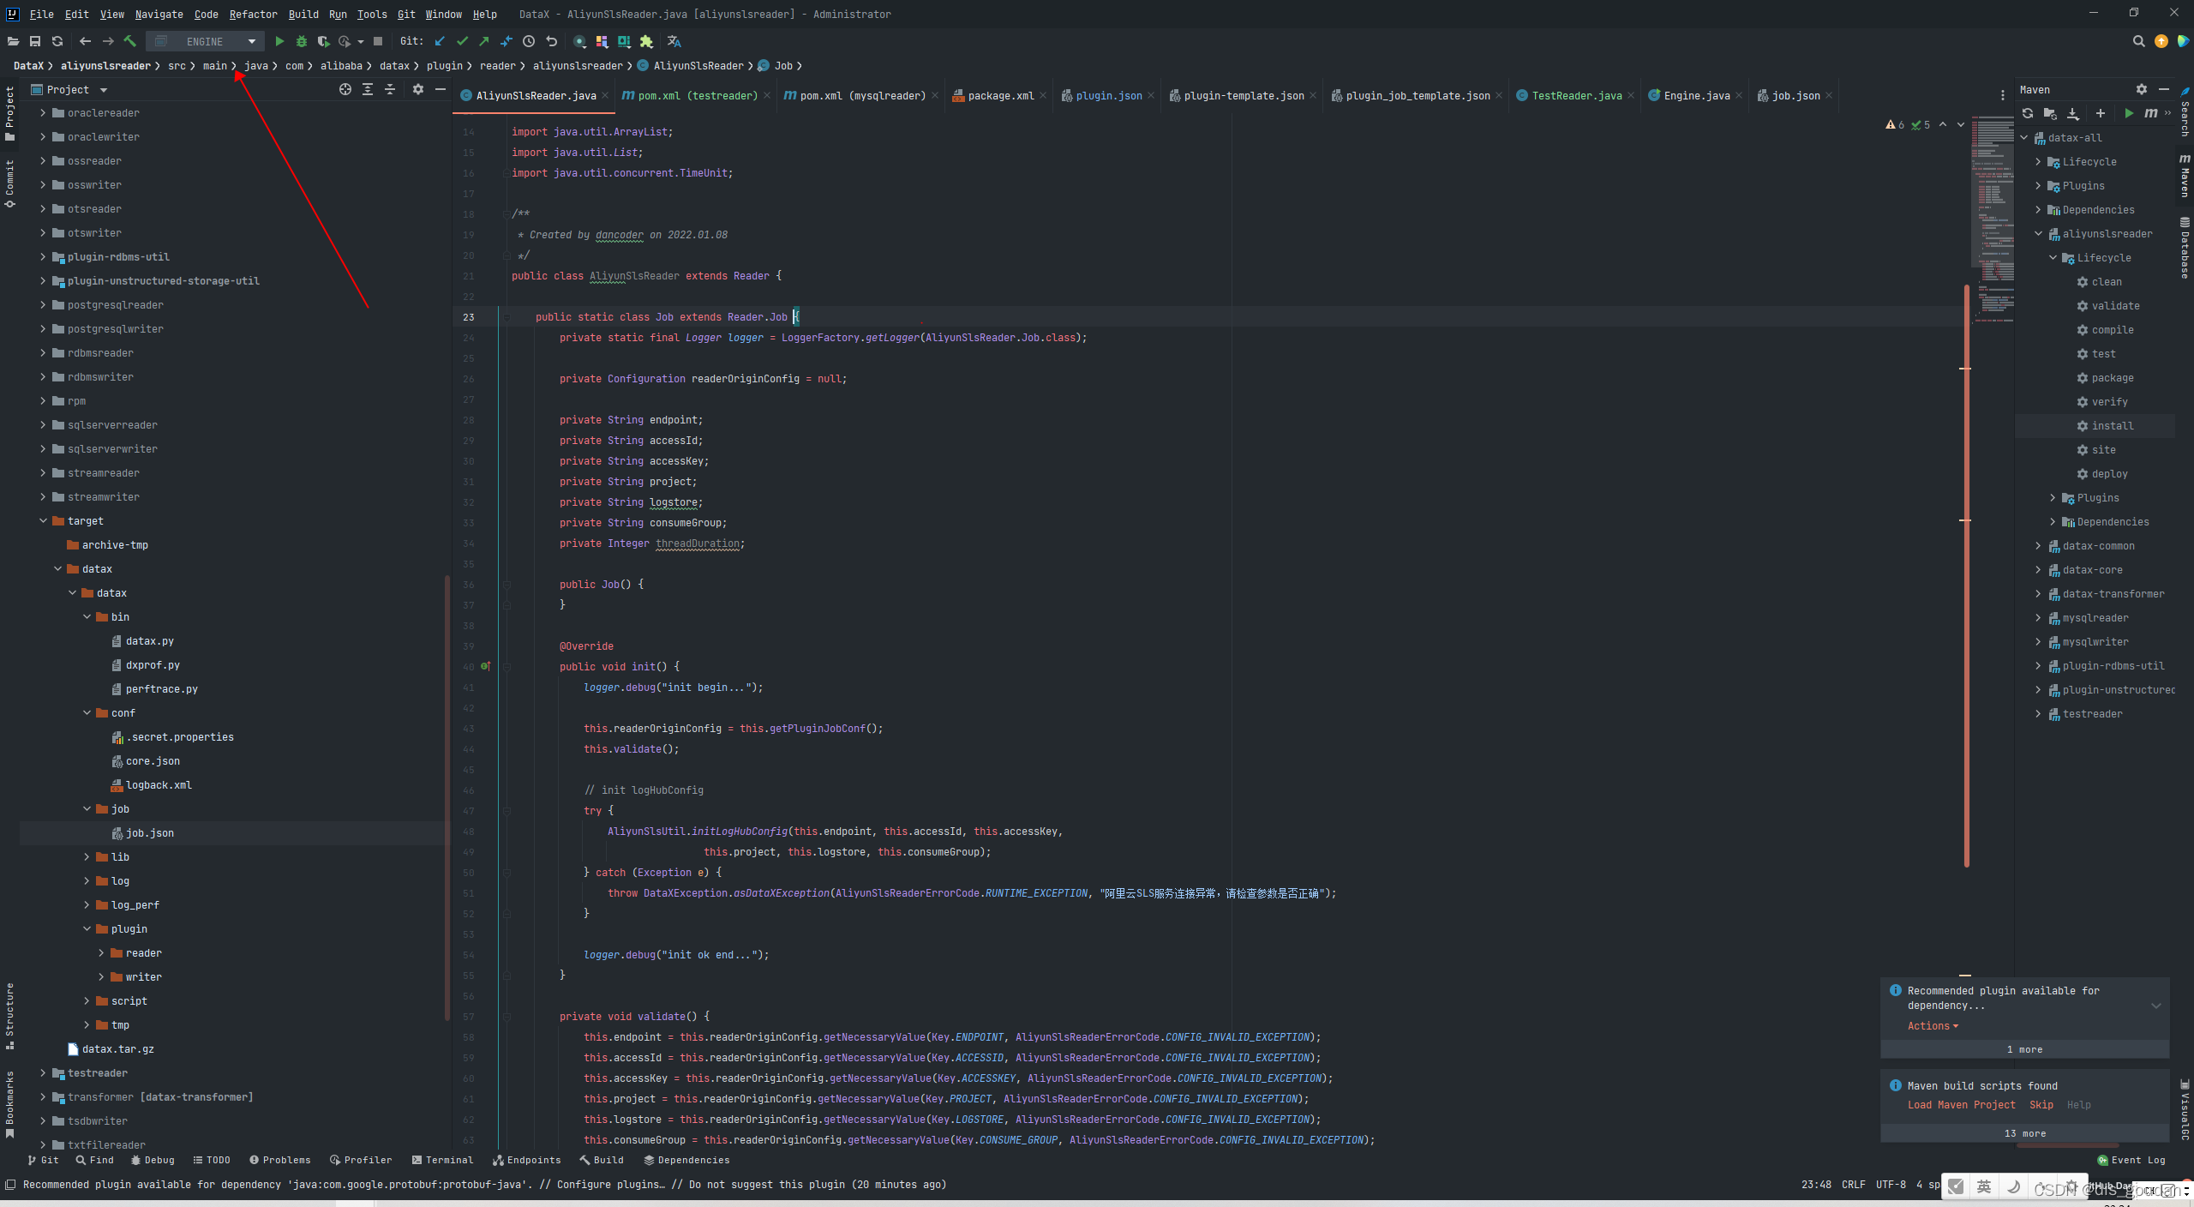Reload All Maven Projects icon
The height and width of the screenshot is (1207, 2194).
(2028, 113)
